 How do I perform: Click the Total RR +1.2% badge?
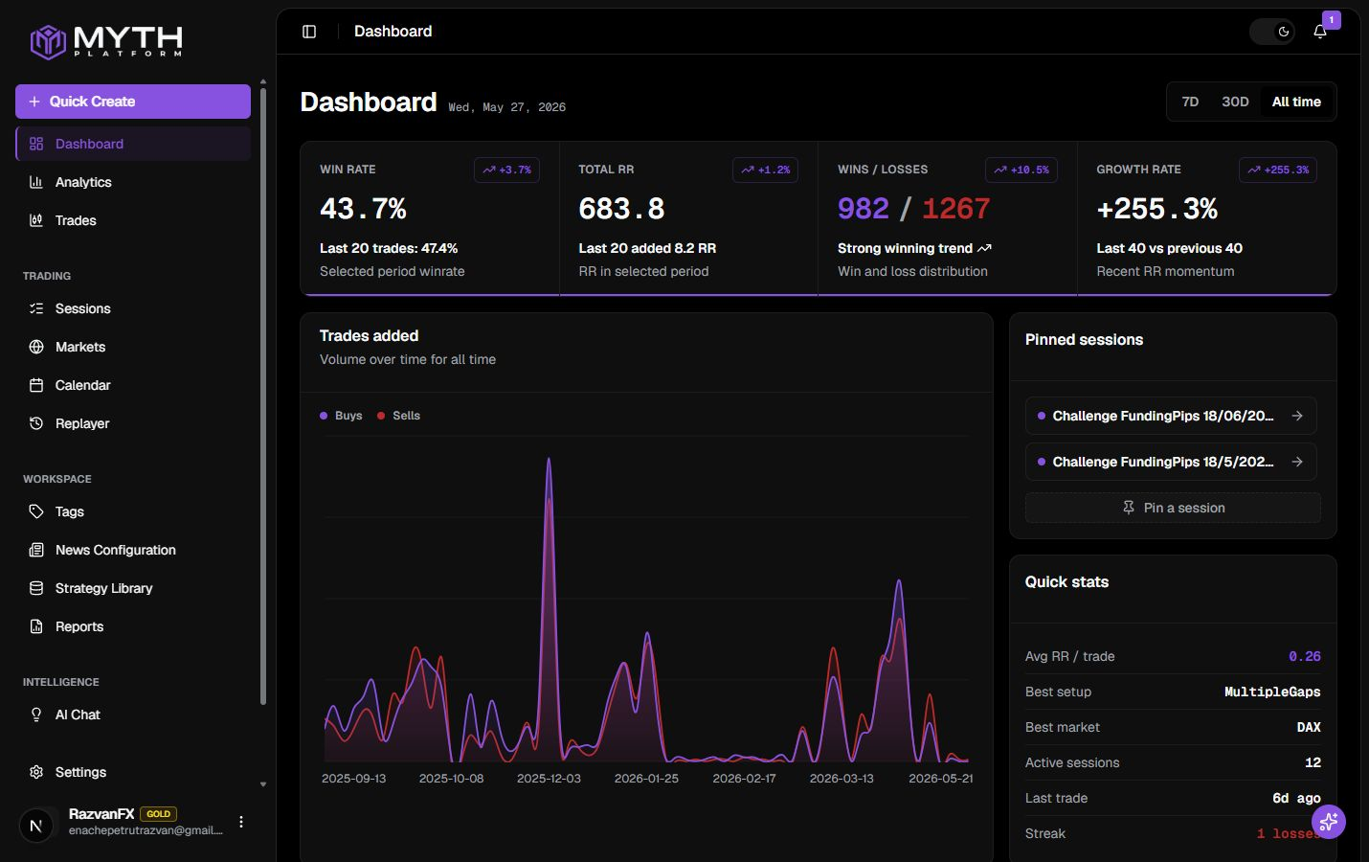coord(766,170)
